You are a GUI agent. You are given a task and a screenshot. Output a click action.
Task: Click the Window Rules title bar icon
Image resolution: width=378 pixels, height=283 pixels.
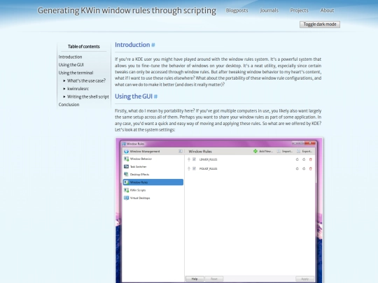pyautogui.click(x=124, y=144)
